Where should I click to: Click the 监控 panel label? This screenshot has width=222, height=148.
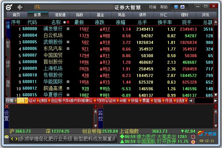point(100,116)
